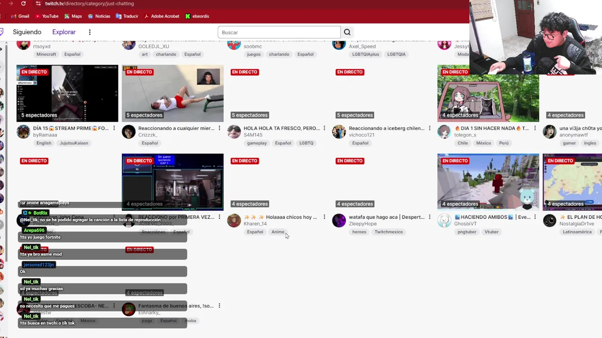Go to the Siguiendo tab
602x338 pixels.
(x=27, y=32)
